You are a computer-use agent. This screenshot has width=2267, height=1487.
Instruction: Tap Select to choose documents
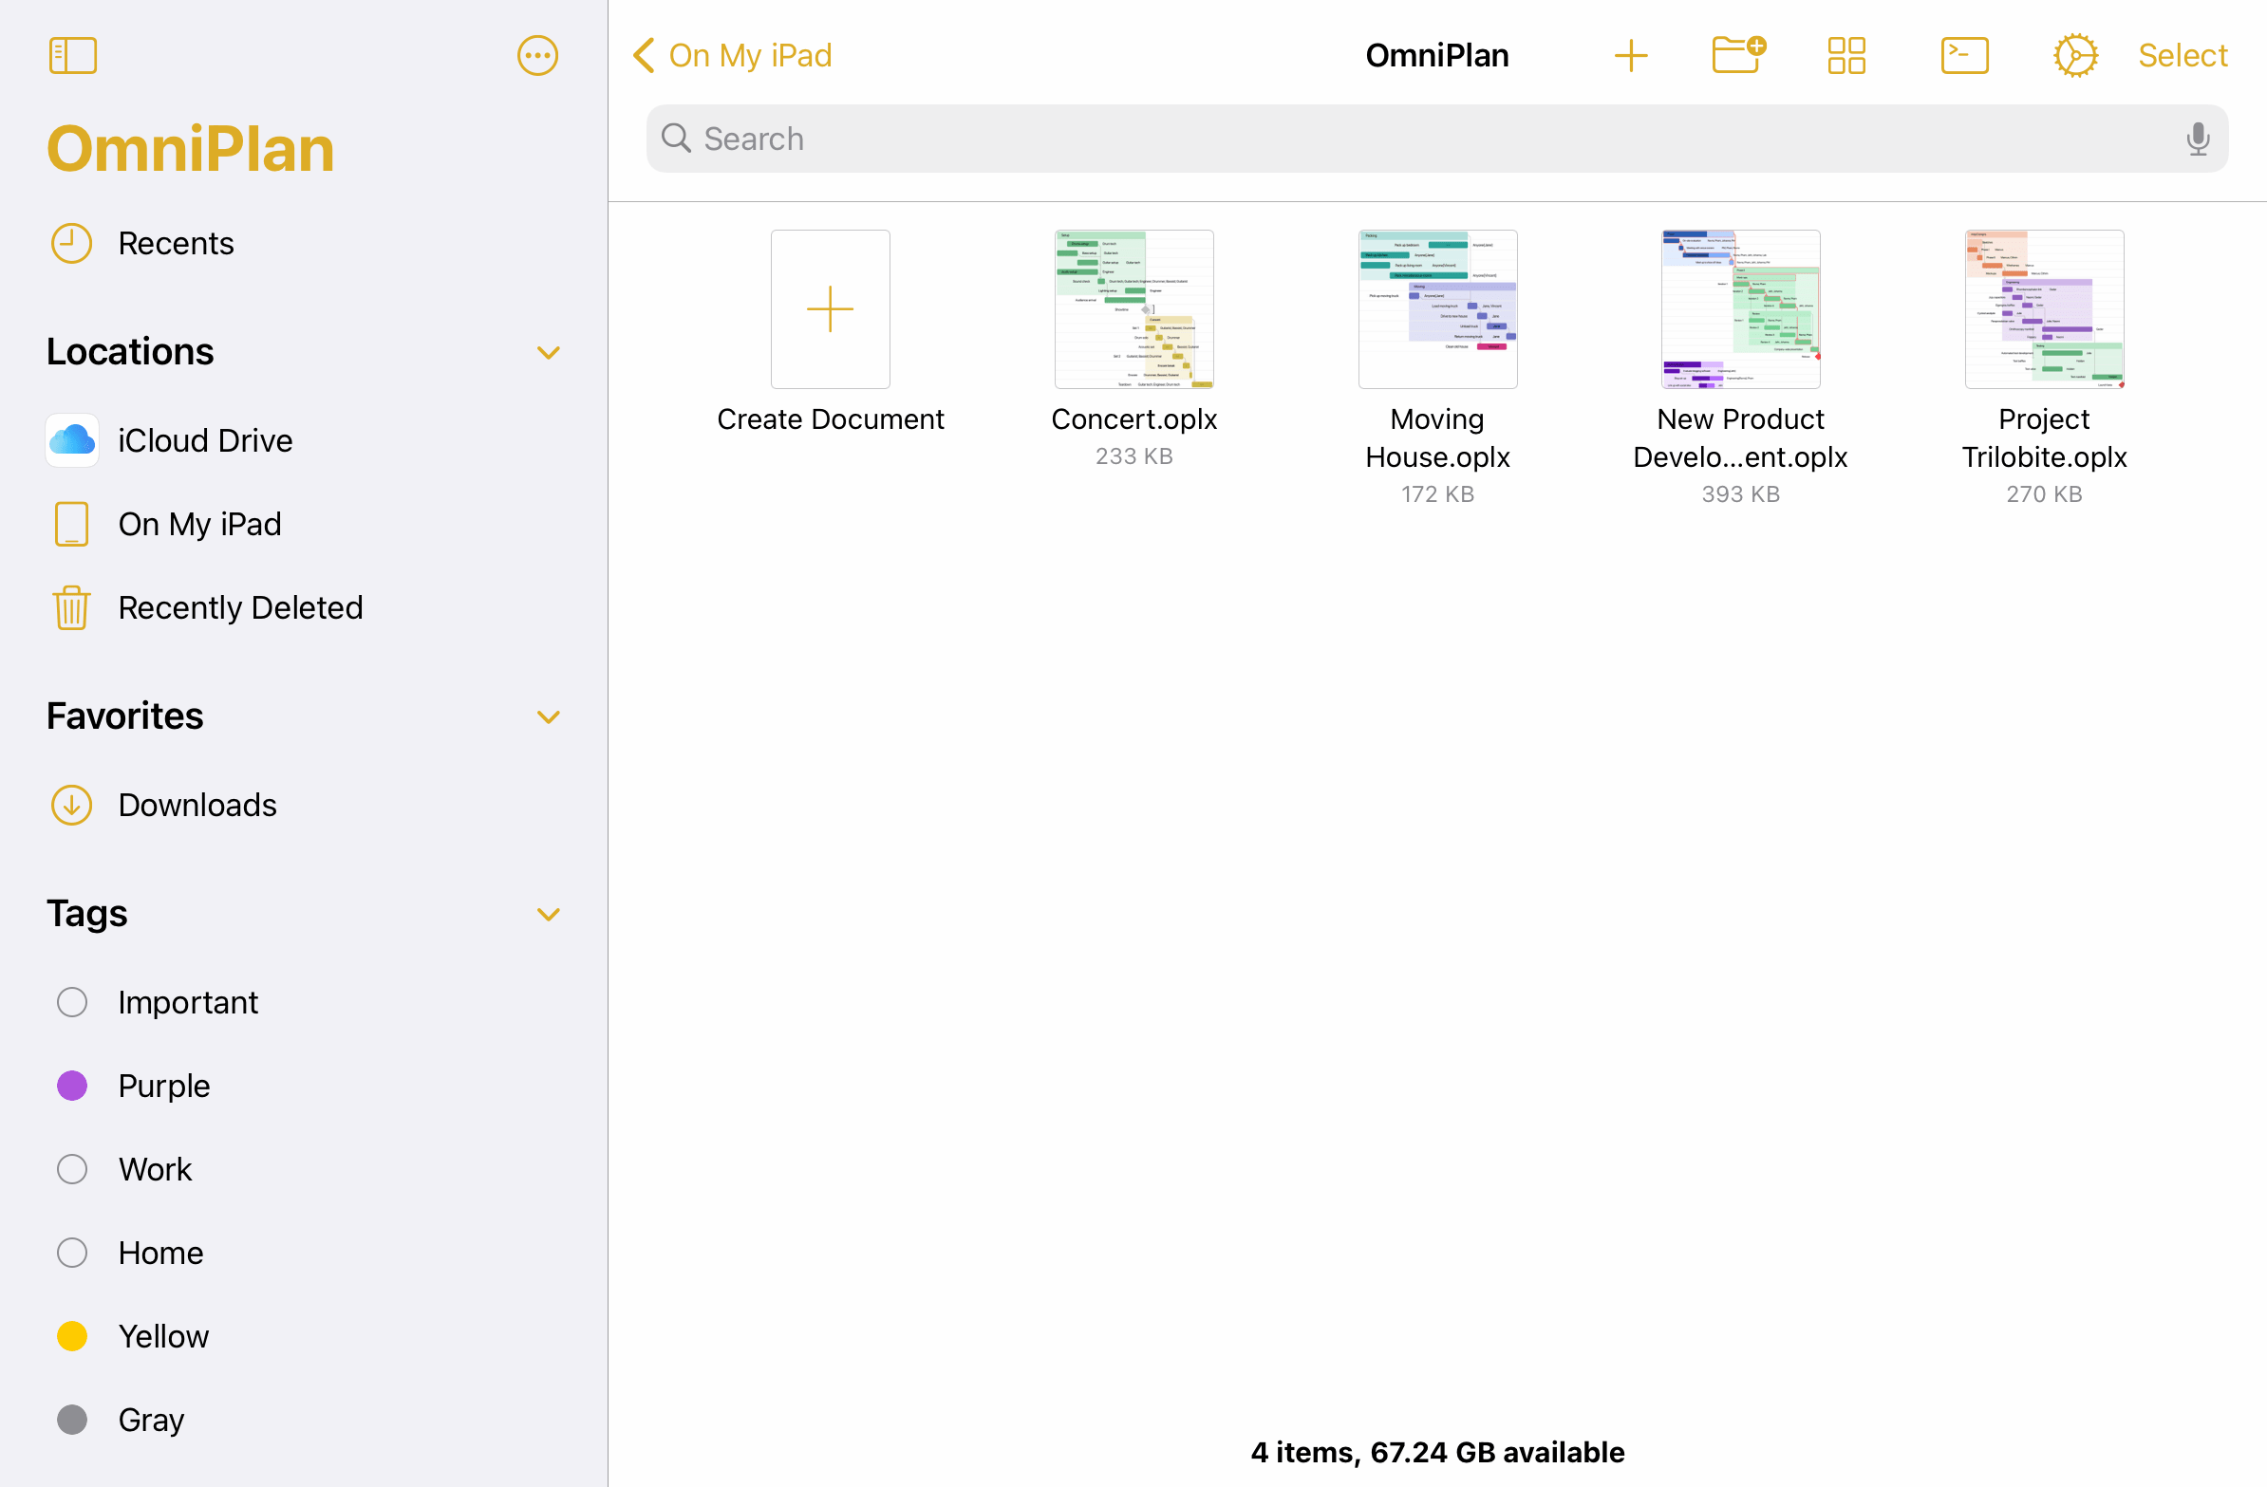click(2183, 55)
